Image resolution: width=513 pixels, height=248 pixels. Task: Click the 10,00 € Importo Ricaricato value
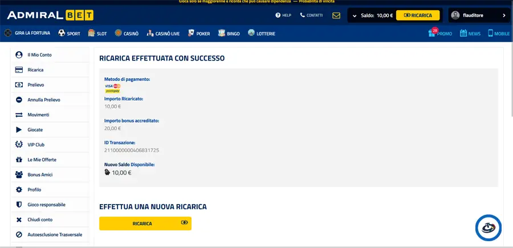[112, 107]
